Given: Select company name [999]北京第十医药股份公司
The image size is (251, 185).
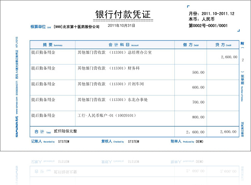Looking at the screenshot, I should click(x=77, y=27).
